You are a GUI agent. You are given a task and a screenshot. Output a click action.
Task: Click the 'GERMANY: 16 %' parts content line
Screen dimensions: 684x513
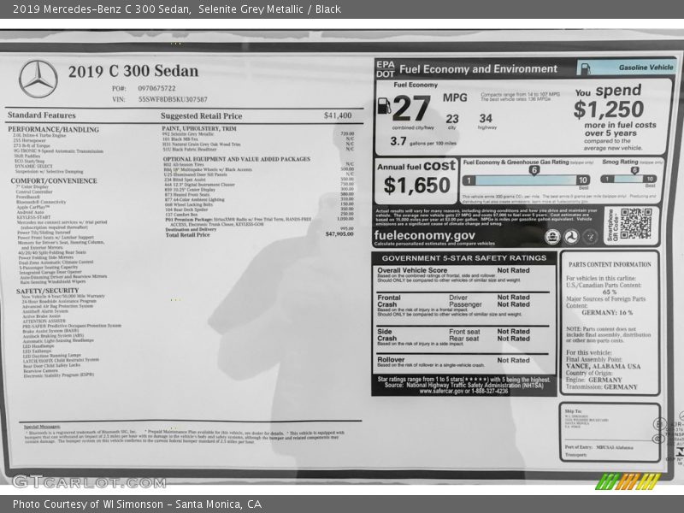click(607, 313)
